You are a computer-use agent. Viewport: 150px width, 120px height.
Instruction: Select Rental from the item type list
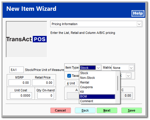97,82
